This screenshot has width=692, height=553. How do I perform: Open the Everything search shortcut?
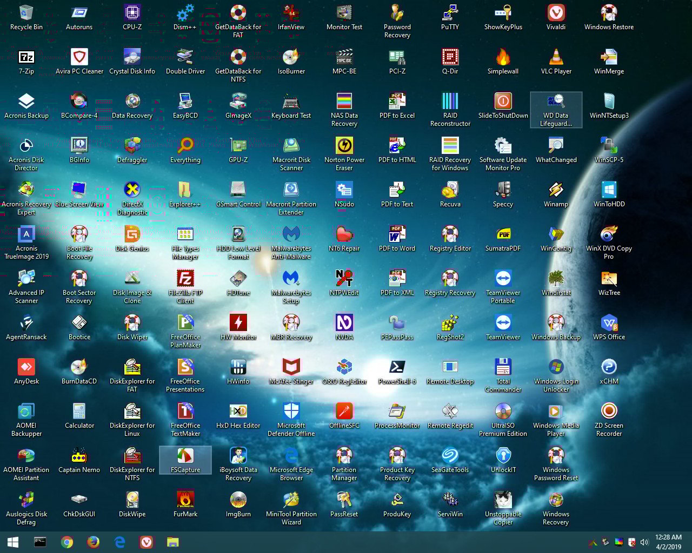185,150
